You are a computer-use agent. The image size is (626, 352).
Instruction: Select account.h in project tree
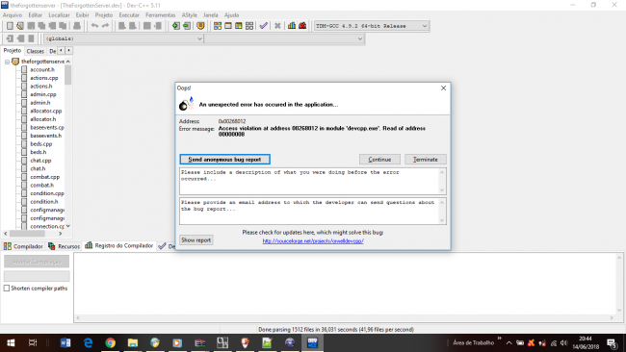(x=42, y=69)
